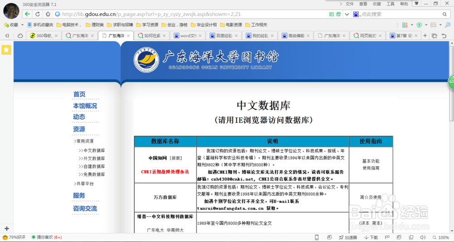Switch to 高级编辑 tab

[x=296, y=35]
